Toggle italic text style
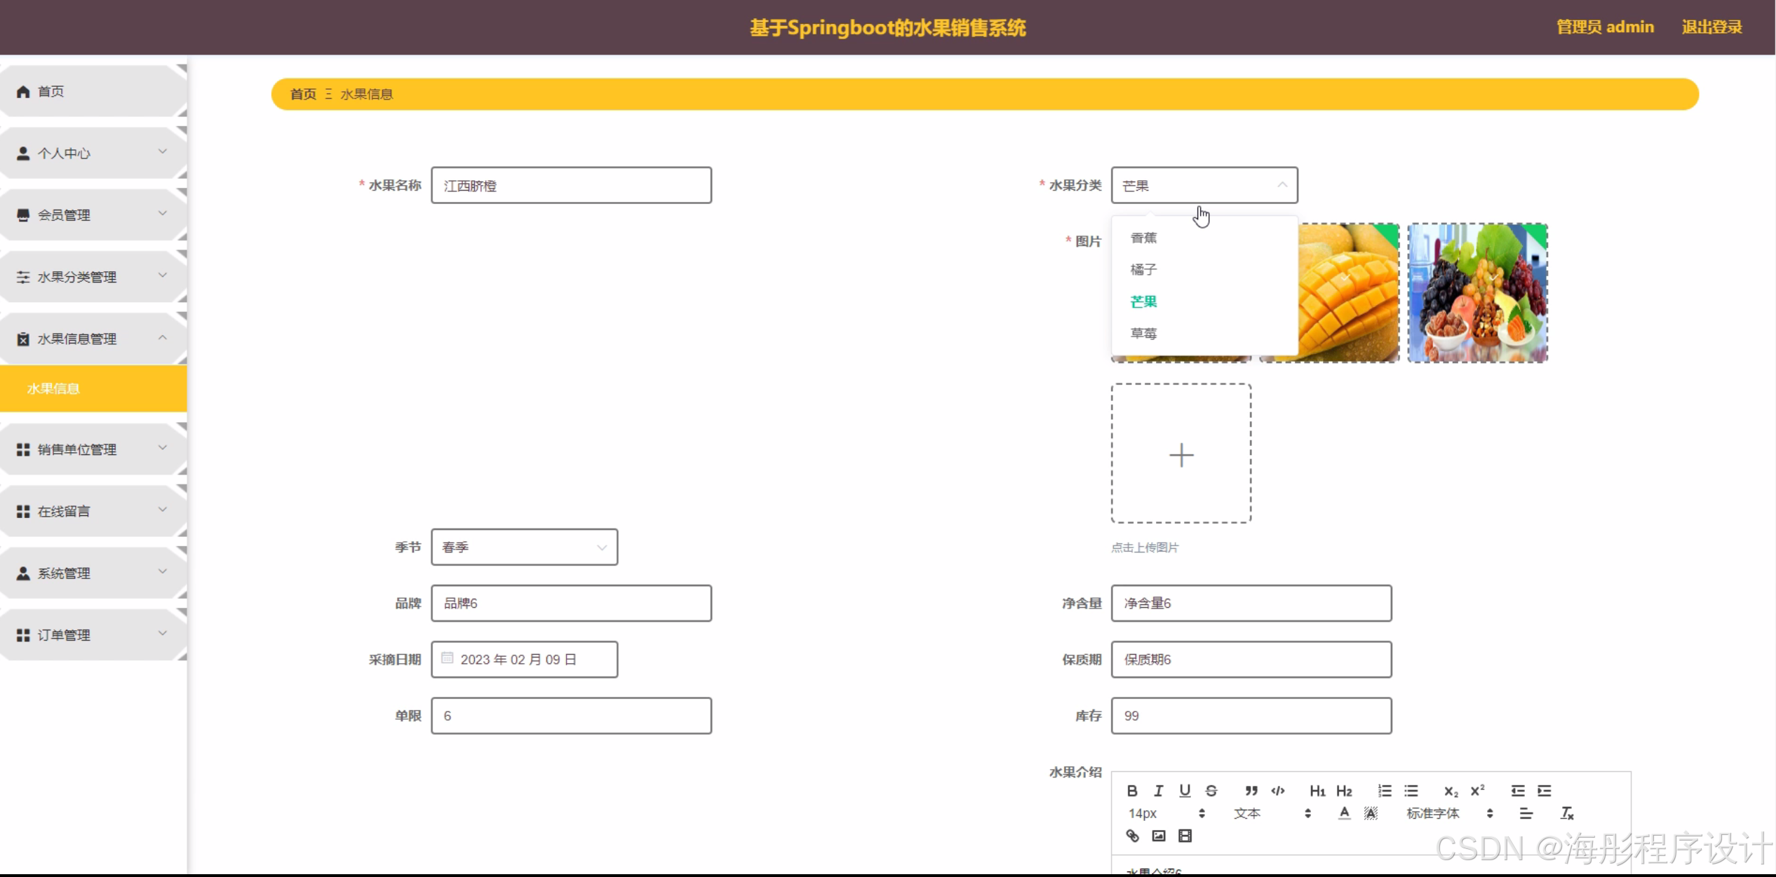This screenshot has height=877, width=1776. pyautogui.click(x=1159, y=791)
